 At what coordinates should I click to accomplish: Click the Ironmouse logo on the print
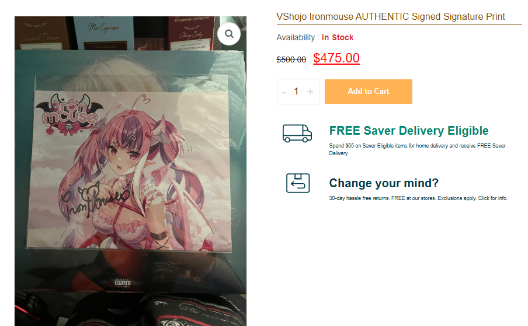(x=69, y=115)
